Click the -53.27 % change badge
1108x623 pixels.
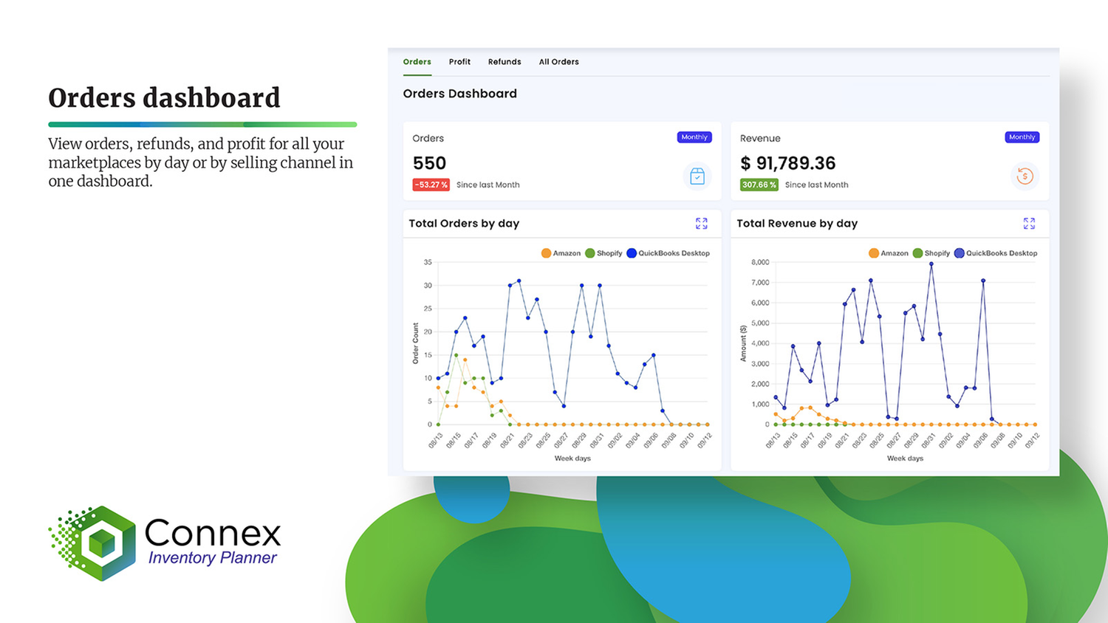(x=431, y=185)
